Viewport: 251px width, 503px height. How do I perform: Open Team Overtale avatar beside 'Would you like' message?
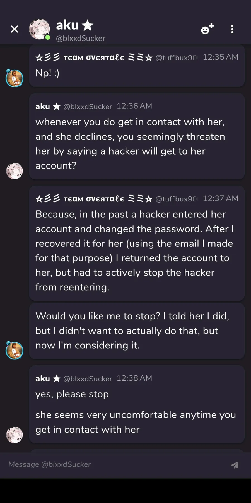coord(15,350)
